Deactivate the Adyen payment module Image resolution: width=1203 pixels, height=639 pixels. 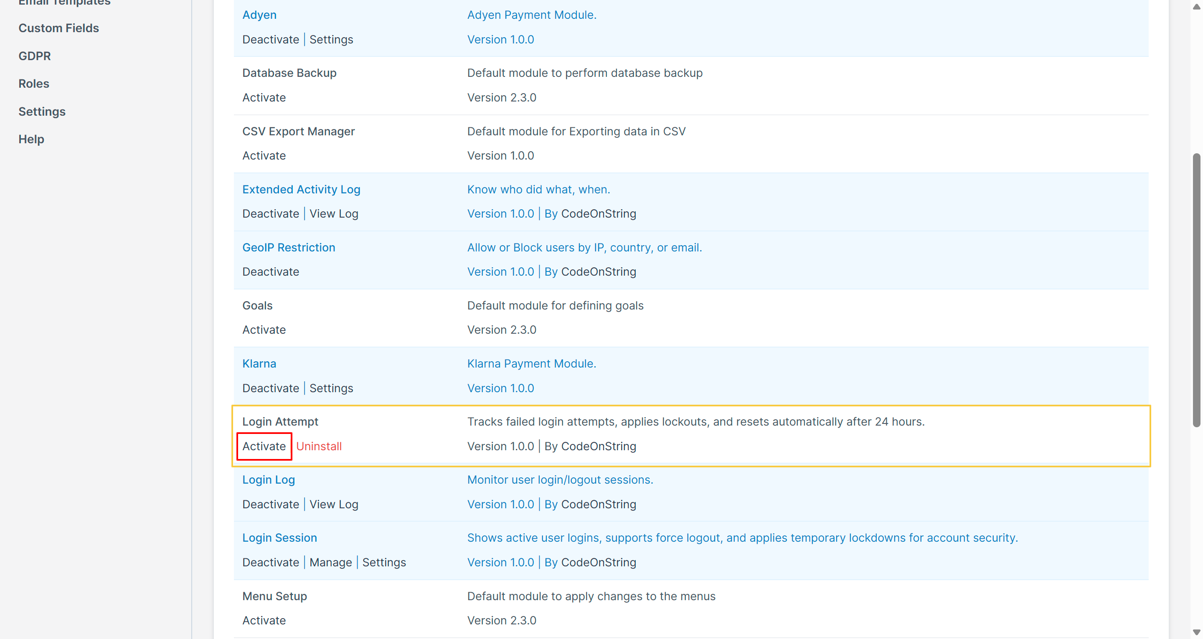(x=270, y=40)
